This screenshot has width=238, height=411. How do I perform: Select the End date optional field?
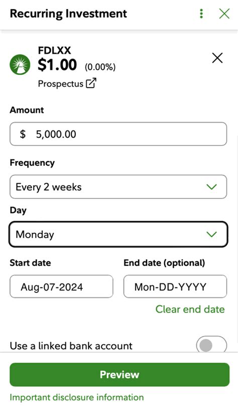(x=175, y=286)
